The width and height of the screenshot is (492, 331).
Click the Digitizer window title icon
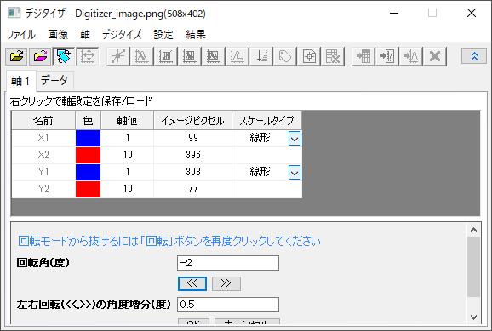tap(14, 13)
